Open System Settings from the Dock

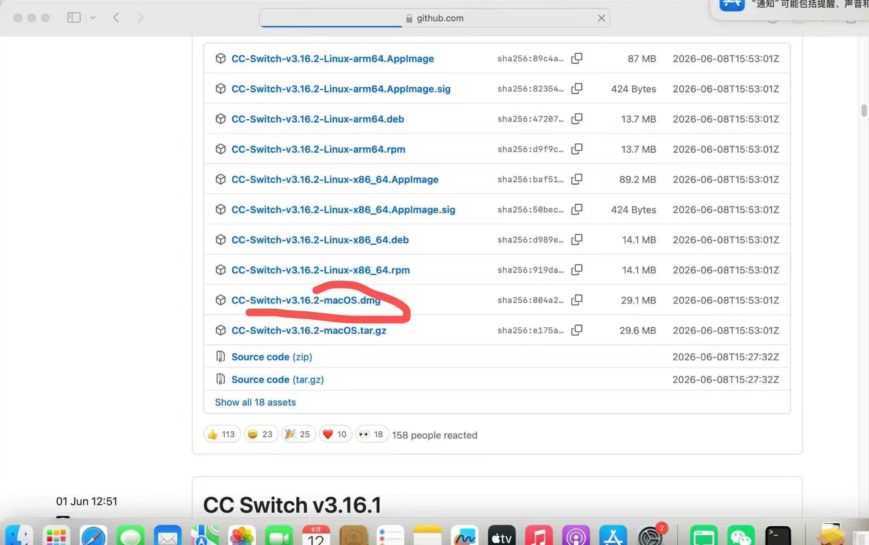650,535
